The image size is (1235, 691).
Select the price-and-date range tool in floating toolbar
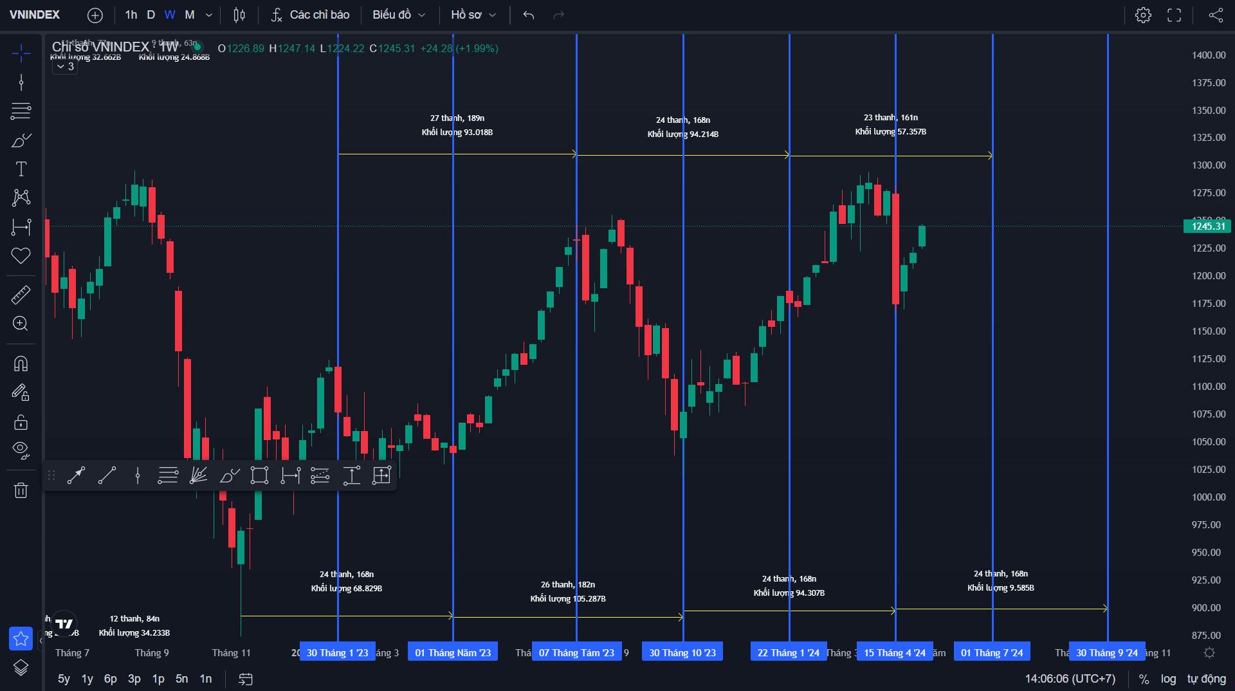click(320, 475)
